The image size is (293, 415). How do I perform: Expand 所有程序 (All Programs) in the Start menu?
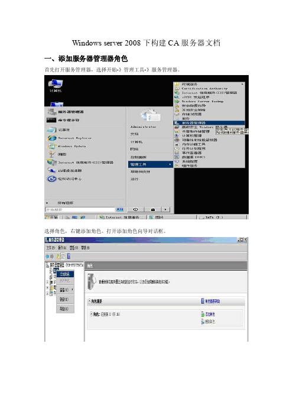[66, 203]
